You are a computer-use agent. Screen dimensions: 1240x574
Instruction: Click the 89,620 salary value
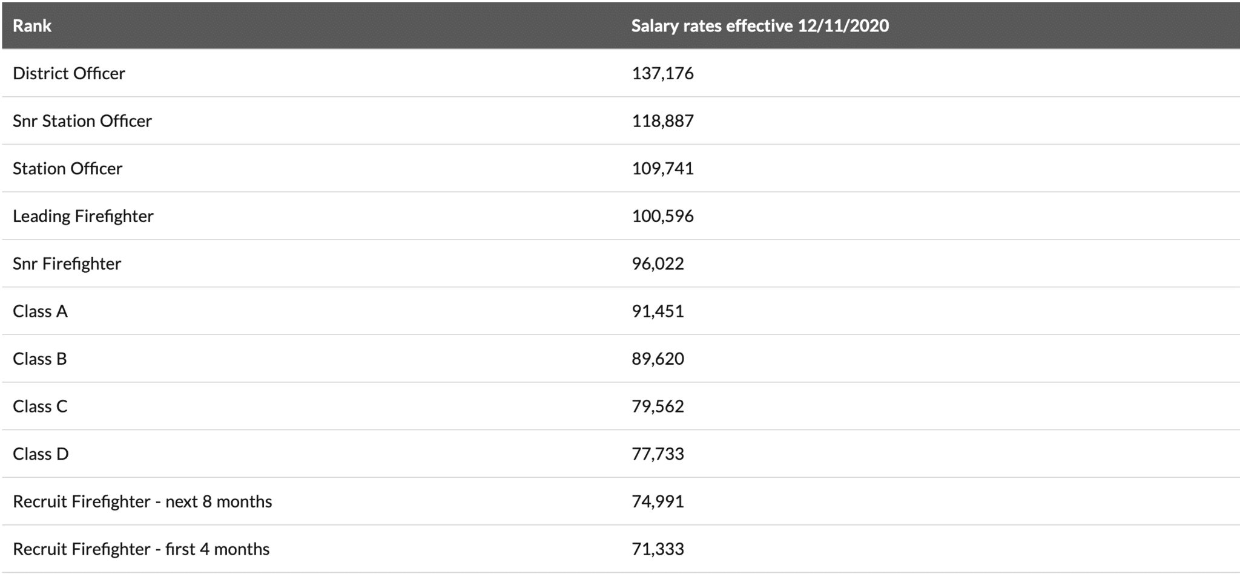(x=658, y=359)
